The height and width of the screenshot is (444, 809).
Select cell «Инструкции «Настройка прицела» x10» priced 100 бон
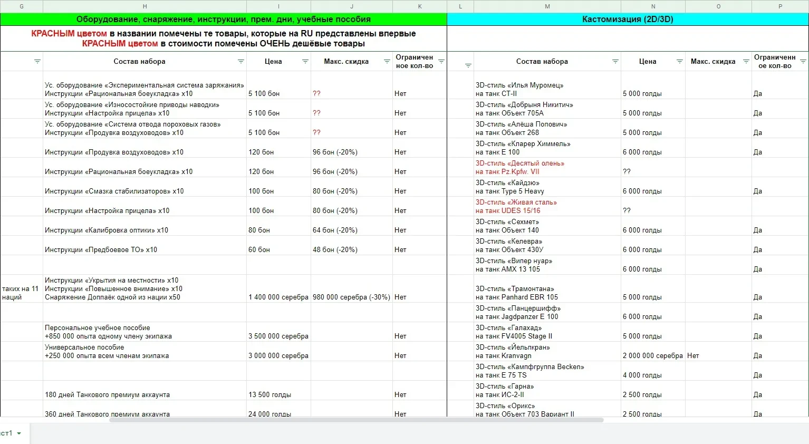[x=145, y=207]
